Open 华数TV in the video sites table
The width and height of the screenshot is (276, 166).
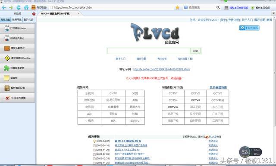coord(135,121)
